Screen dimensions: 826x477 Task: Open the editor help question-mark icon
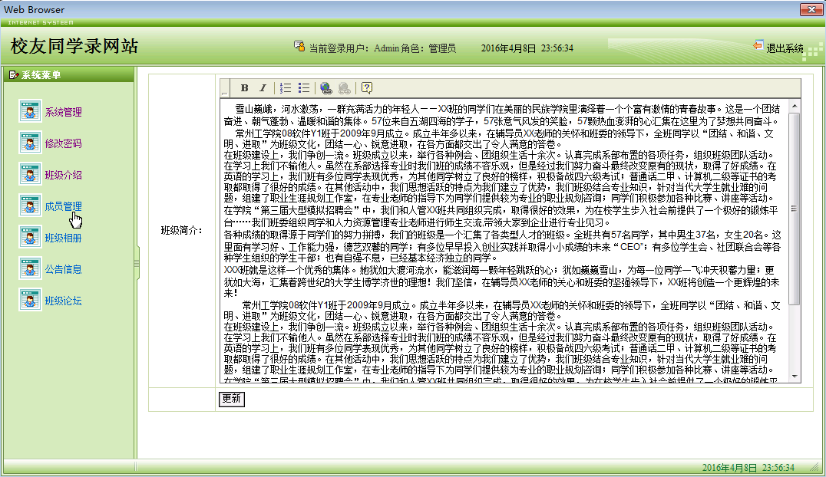pyautogui.click(x=367, y=88)
